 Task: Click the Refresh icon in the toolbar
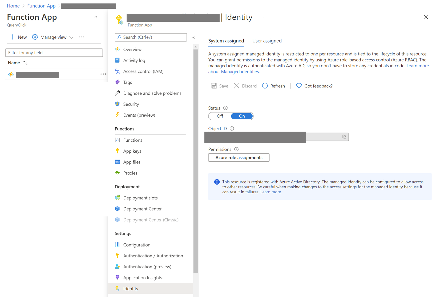265,86
